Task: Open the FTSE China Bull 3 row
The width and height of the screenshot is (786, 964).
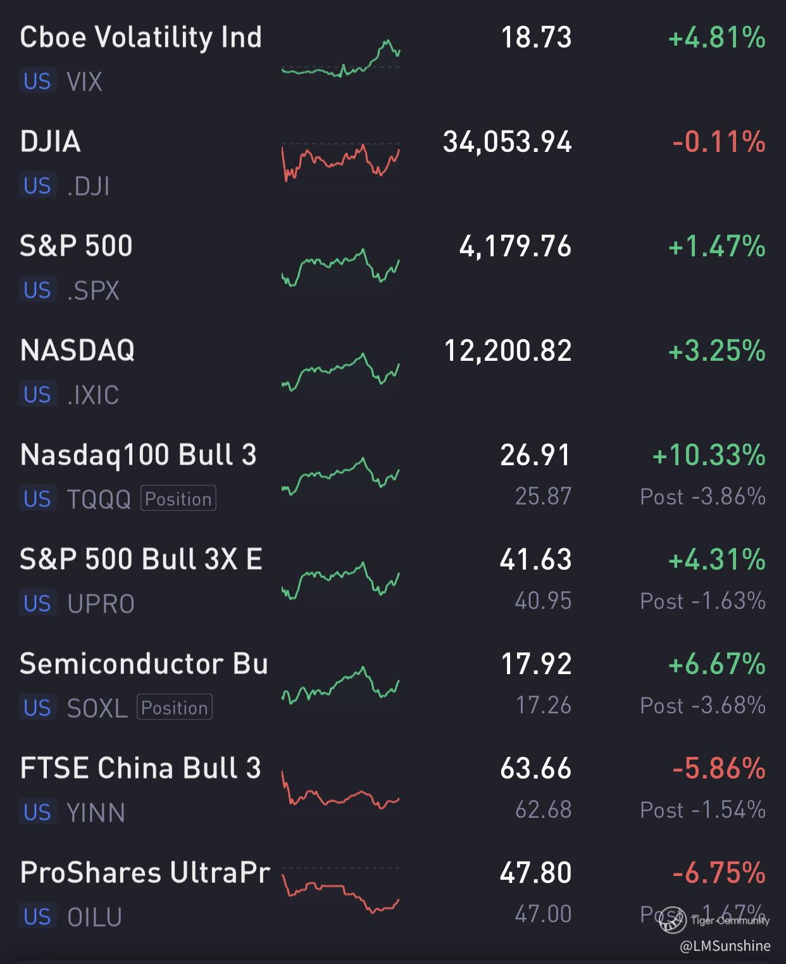Action: click(x=140, y=768)
